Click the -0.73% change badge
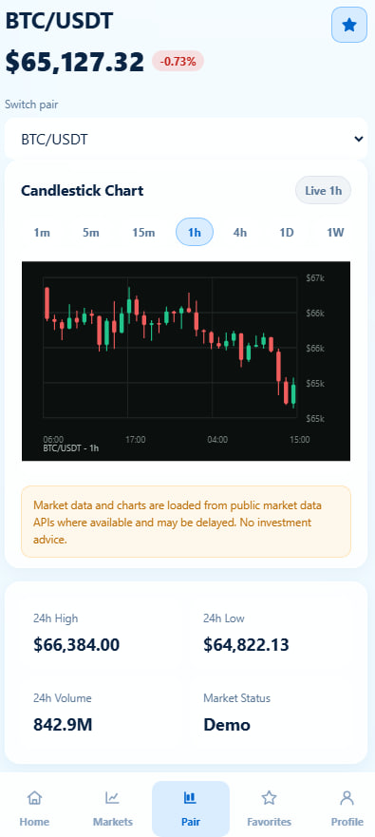This screenshot has height=837, width=375. pos(178,62)
